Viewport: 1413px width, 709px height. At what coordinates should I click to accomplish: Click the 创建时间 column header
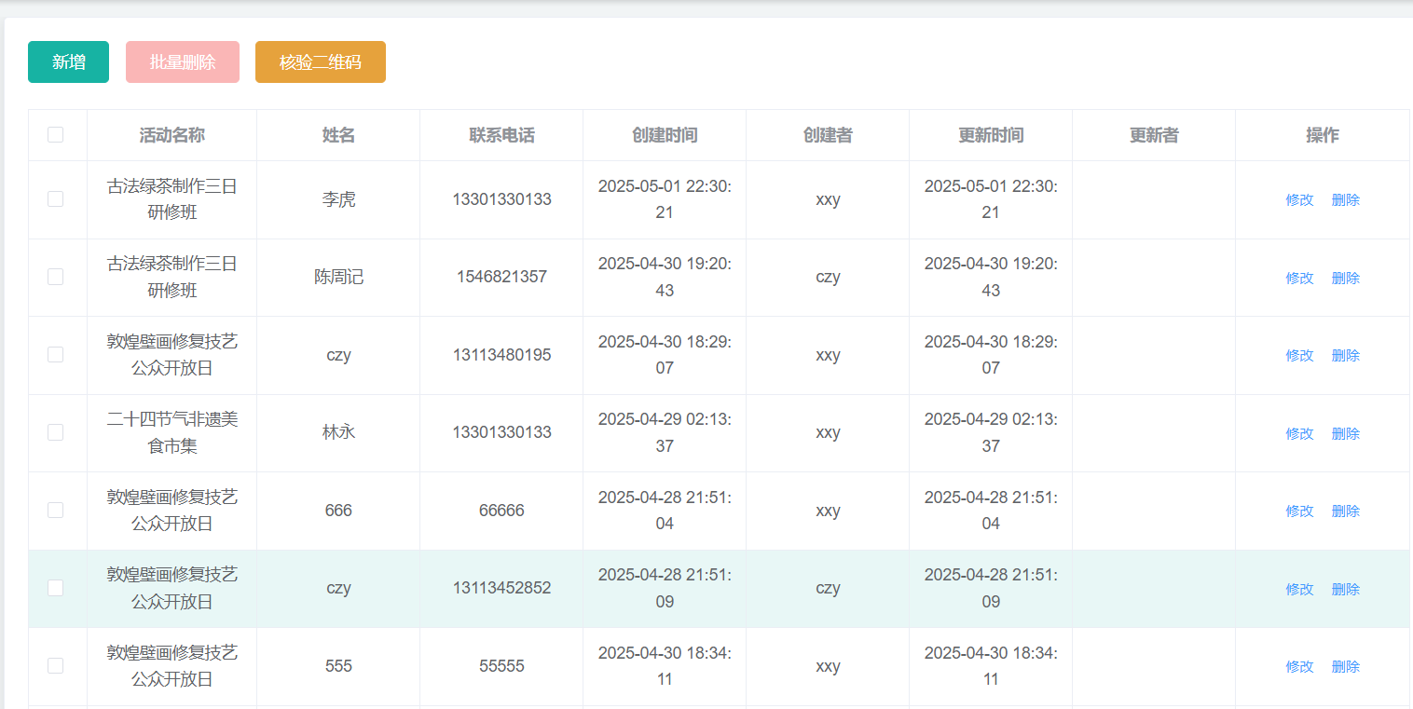pyautogui.click(x=664, y=135)
